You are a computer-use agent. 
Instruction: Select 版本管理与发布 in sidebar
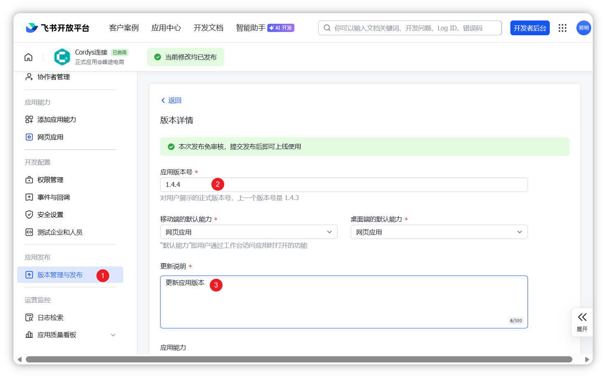click(x=70, y=275)
